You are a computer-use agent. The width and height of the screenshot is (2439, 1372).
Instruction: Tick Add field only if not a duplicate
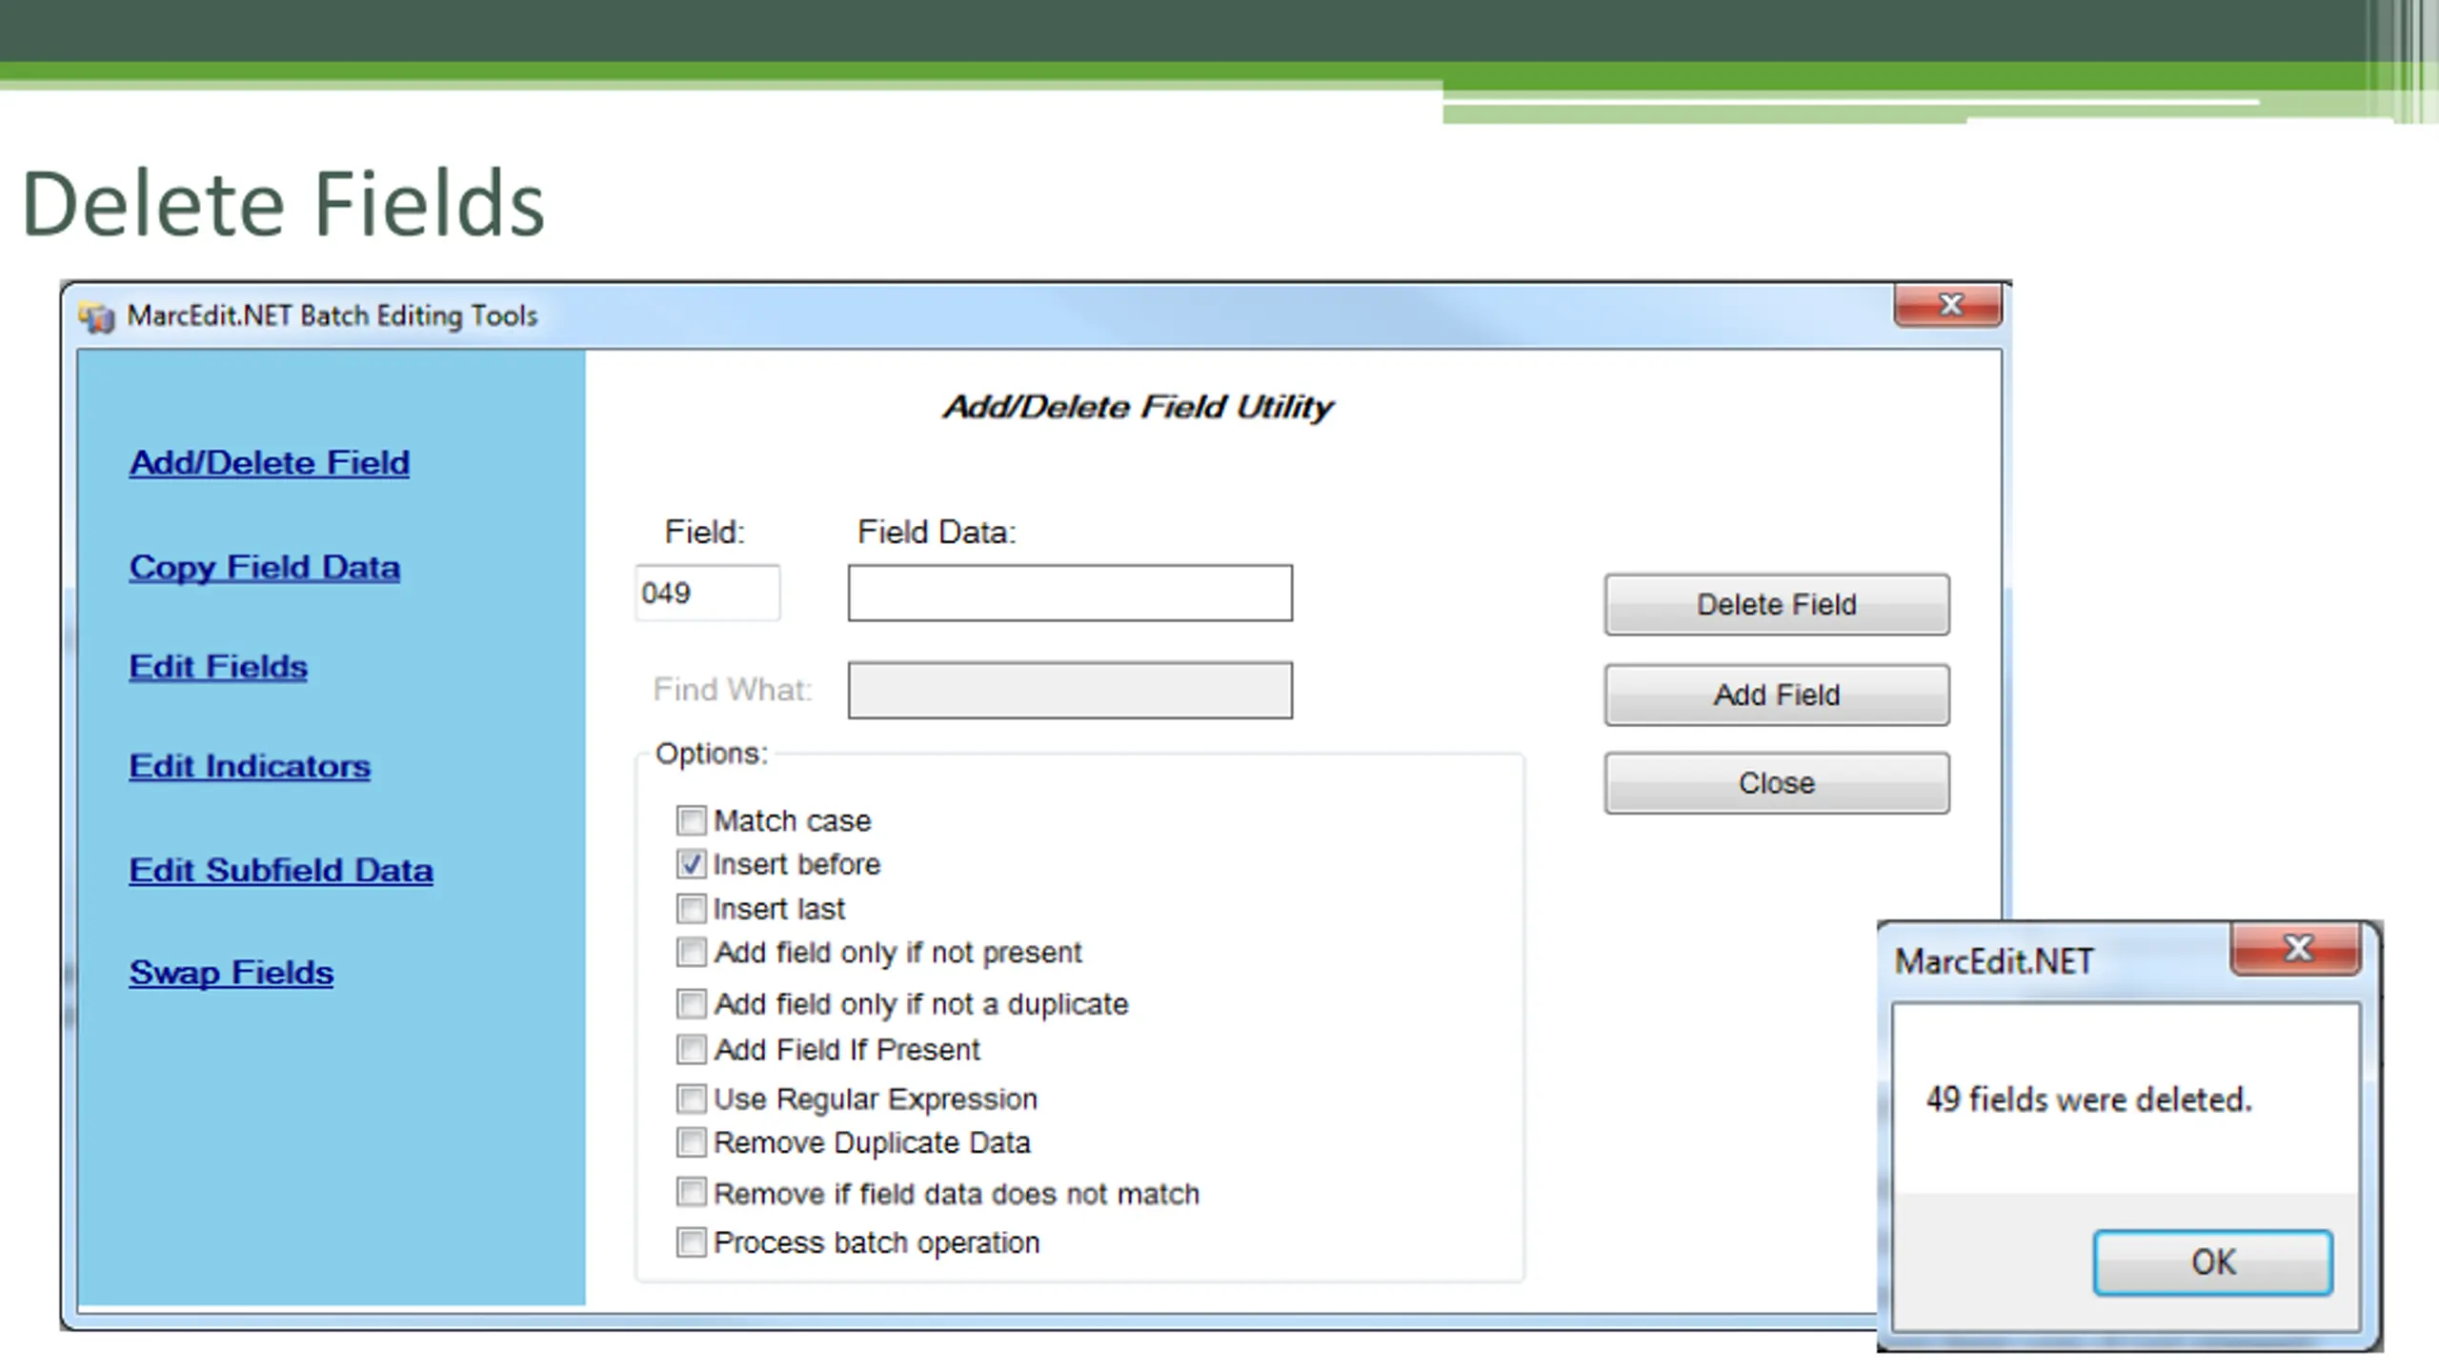point(692,1003)
